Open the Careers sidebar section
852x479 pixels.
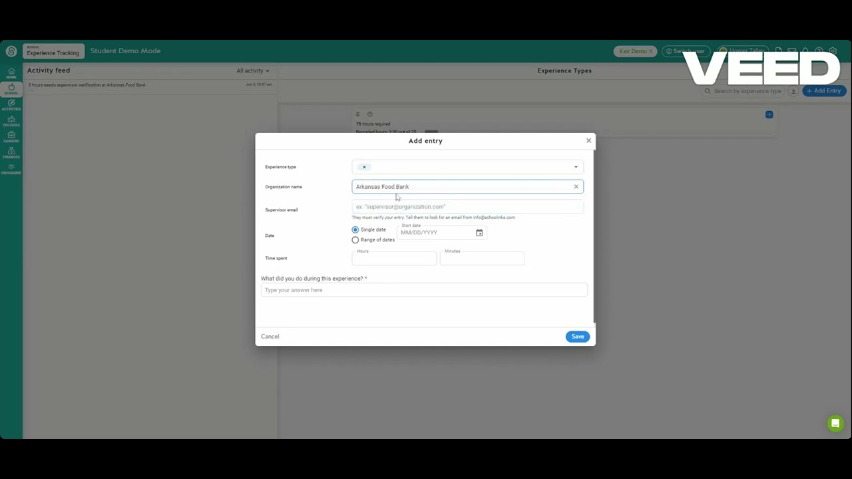(11, 137)
